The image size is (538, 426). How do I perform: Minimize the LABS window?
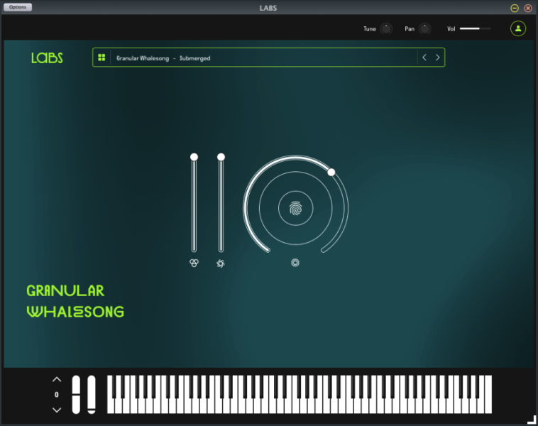pos(515,8)
